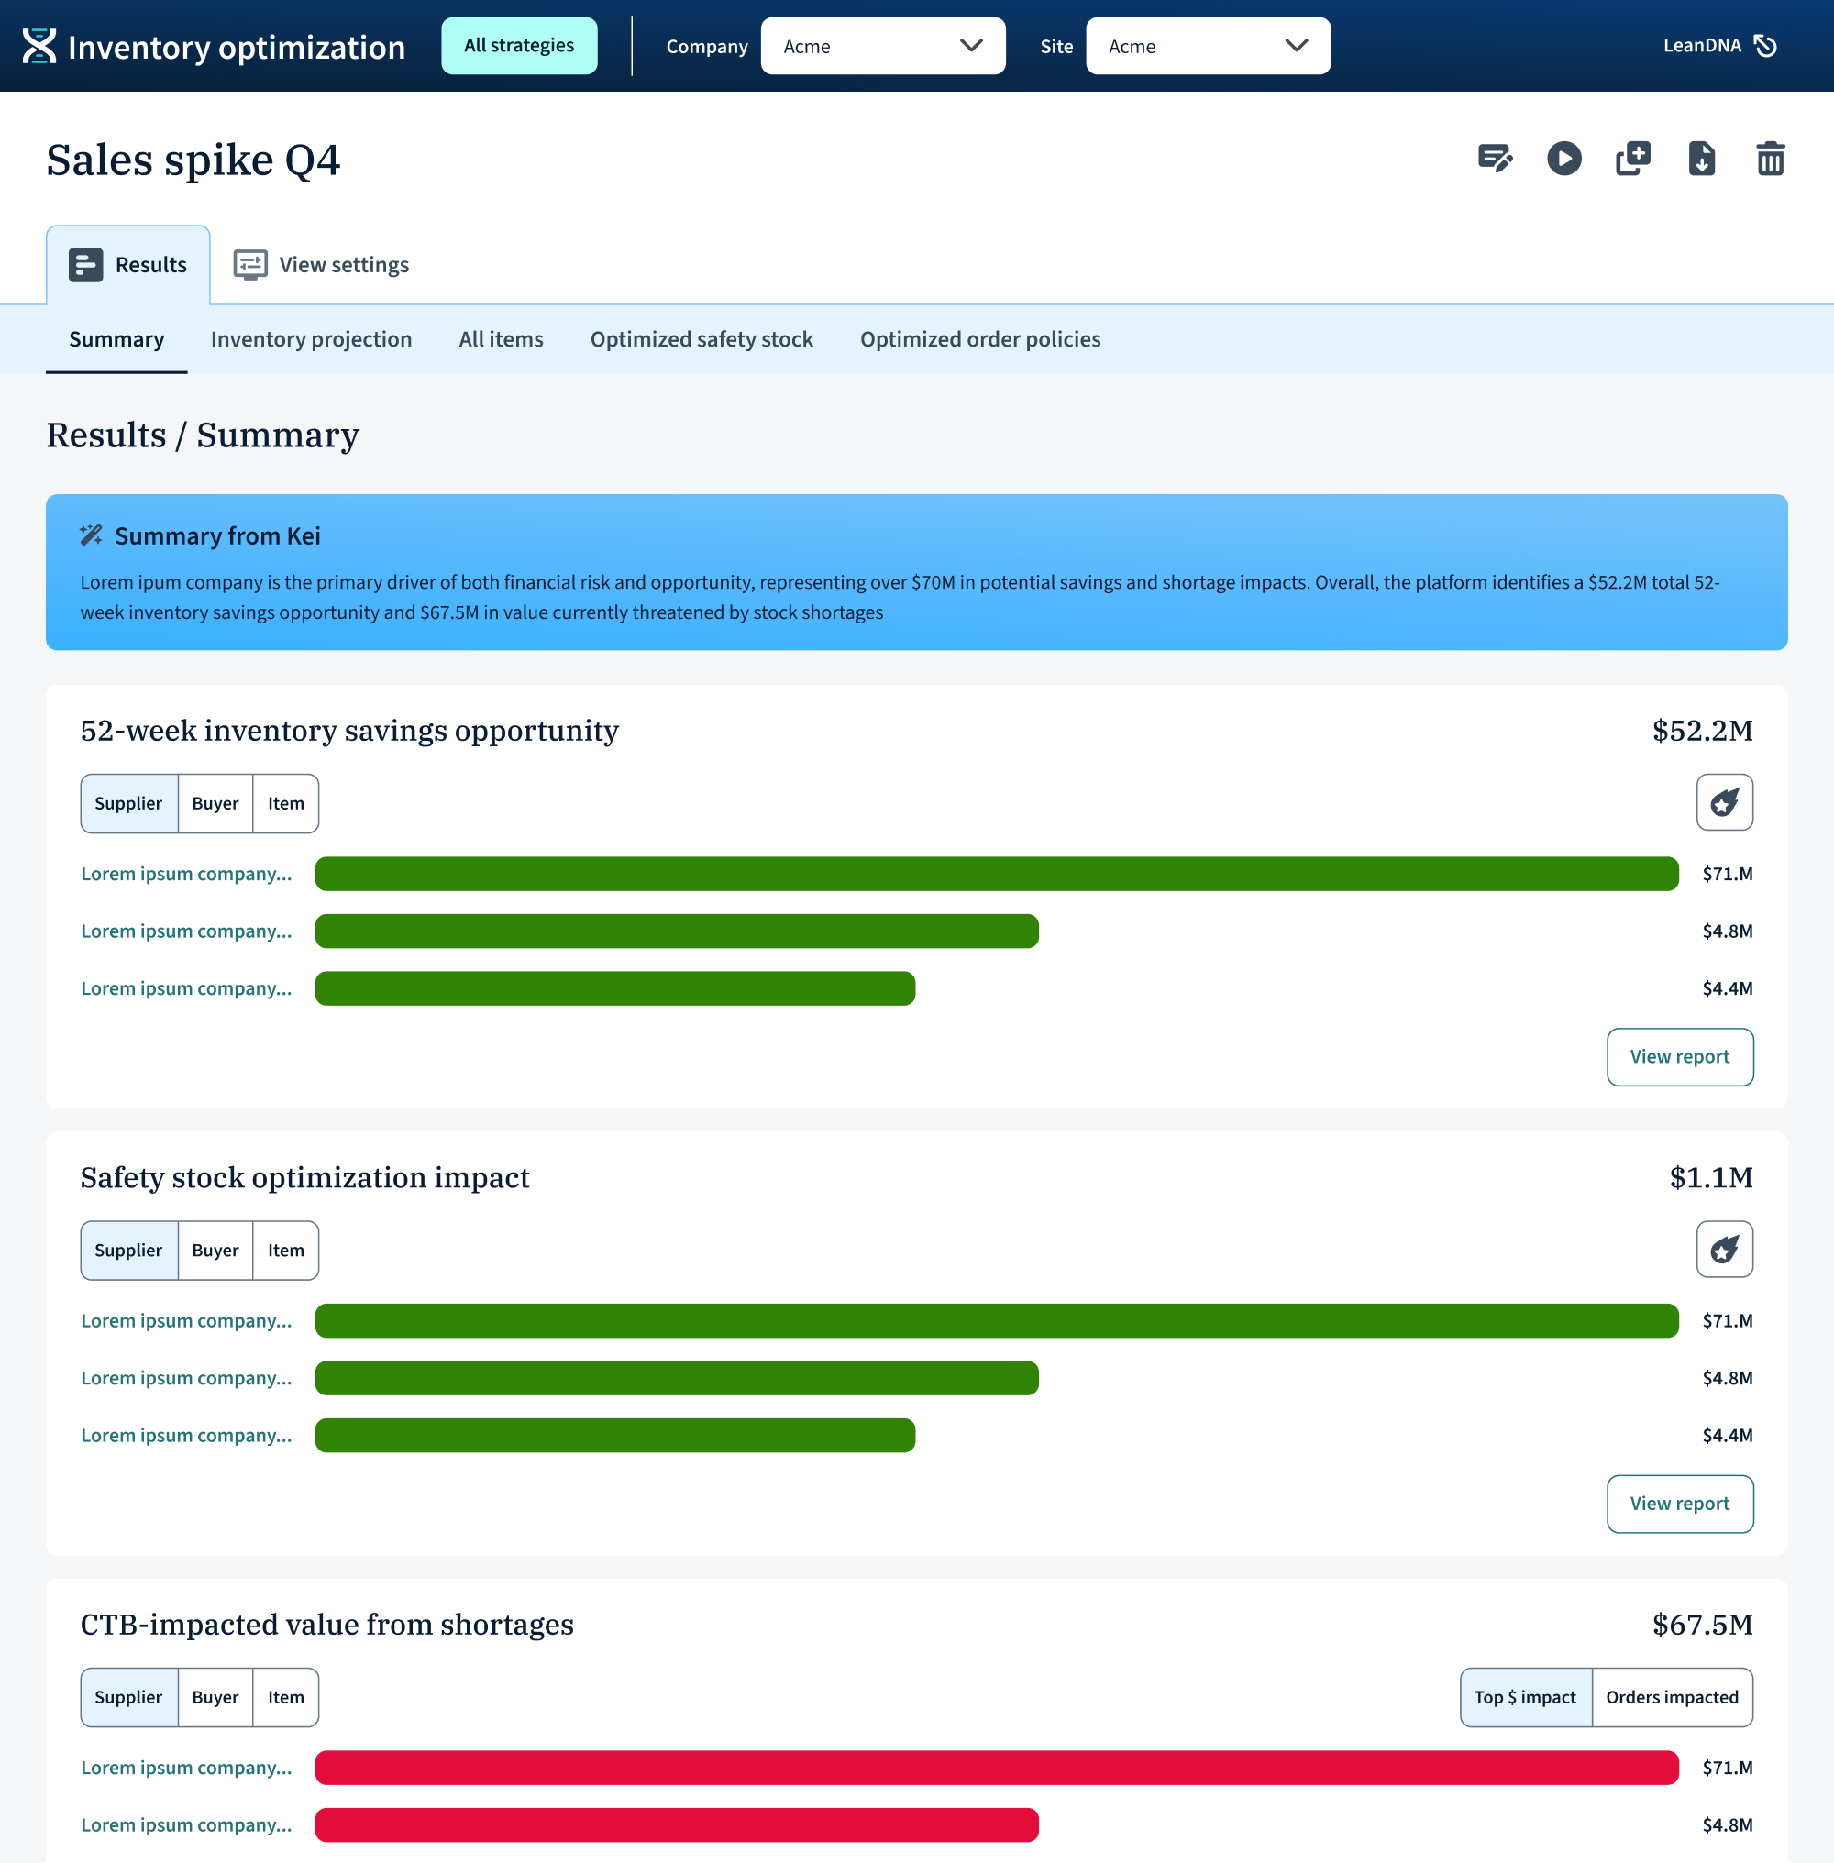
Task: Select Buyer in CTB-impacted value section
Action: (x=215, y=1697)
